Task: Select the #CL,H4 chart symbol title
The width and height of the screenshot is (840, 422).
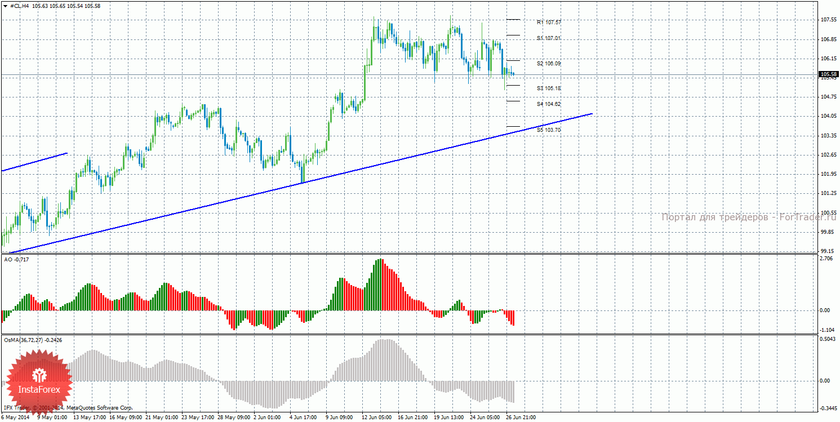Action: pos(21,6)
